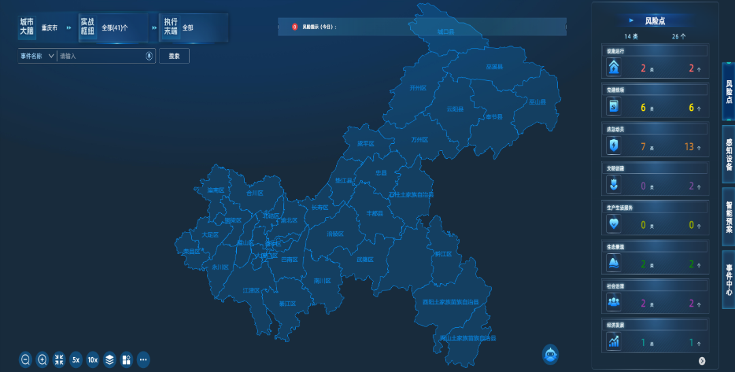Select 奉节县 district on the map

point(494,117)
